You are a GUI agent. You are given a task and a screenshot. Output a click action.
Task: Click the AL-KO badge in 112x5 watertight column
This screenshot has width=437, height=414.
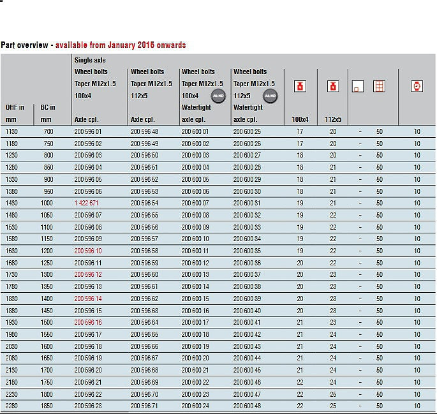270,96
